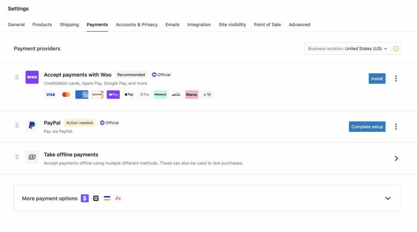
Task: Click the Settings page title
Action: 18,9
